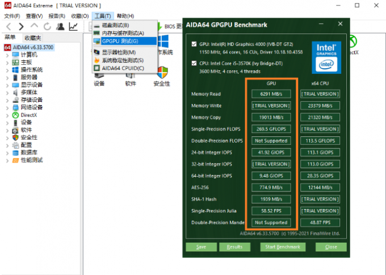386x275 pixels.
Task: Open the 收藏(O) menu
Action: [80, 16]
